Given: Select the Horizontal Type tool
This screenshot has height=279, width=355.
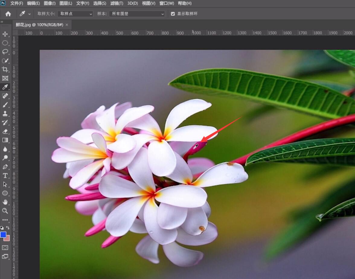Looking at the screenshot, I should (x=5, y=175).
